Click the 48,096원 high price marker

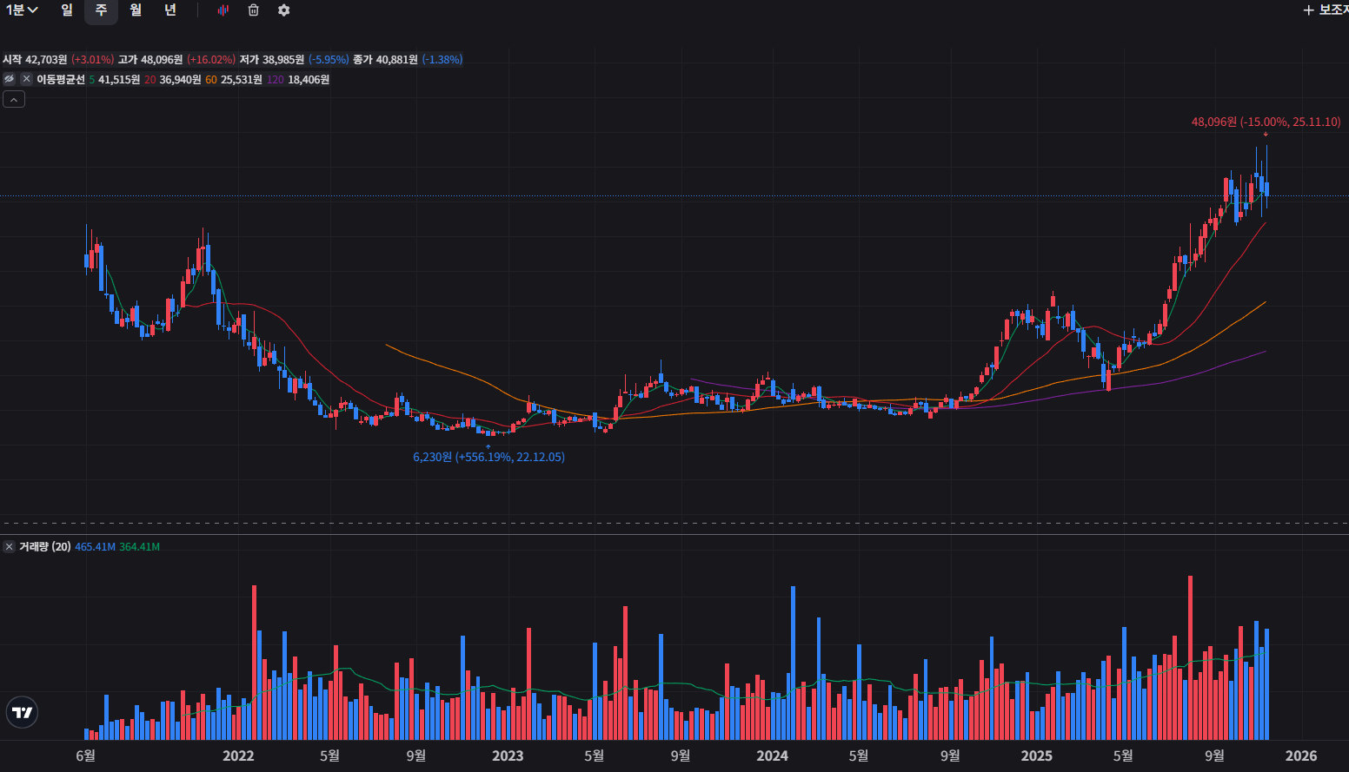[1265, 122]
